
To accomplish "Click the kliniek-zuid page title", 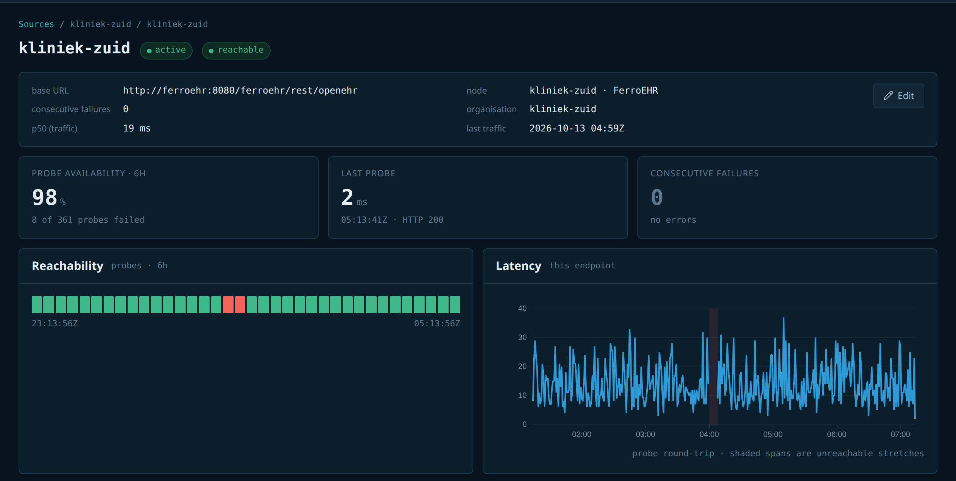I will point(74,48).
